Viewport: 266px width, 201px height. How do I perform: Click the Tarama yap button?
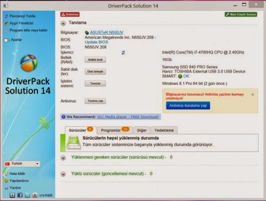tap(95, 101)
